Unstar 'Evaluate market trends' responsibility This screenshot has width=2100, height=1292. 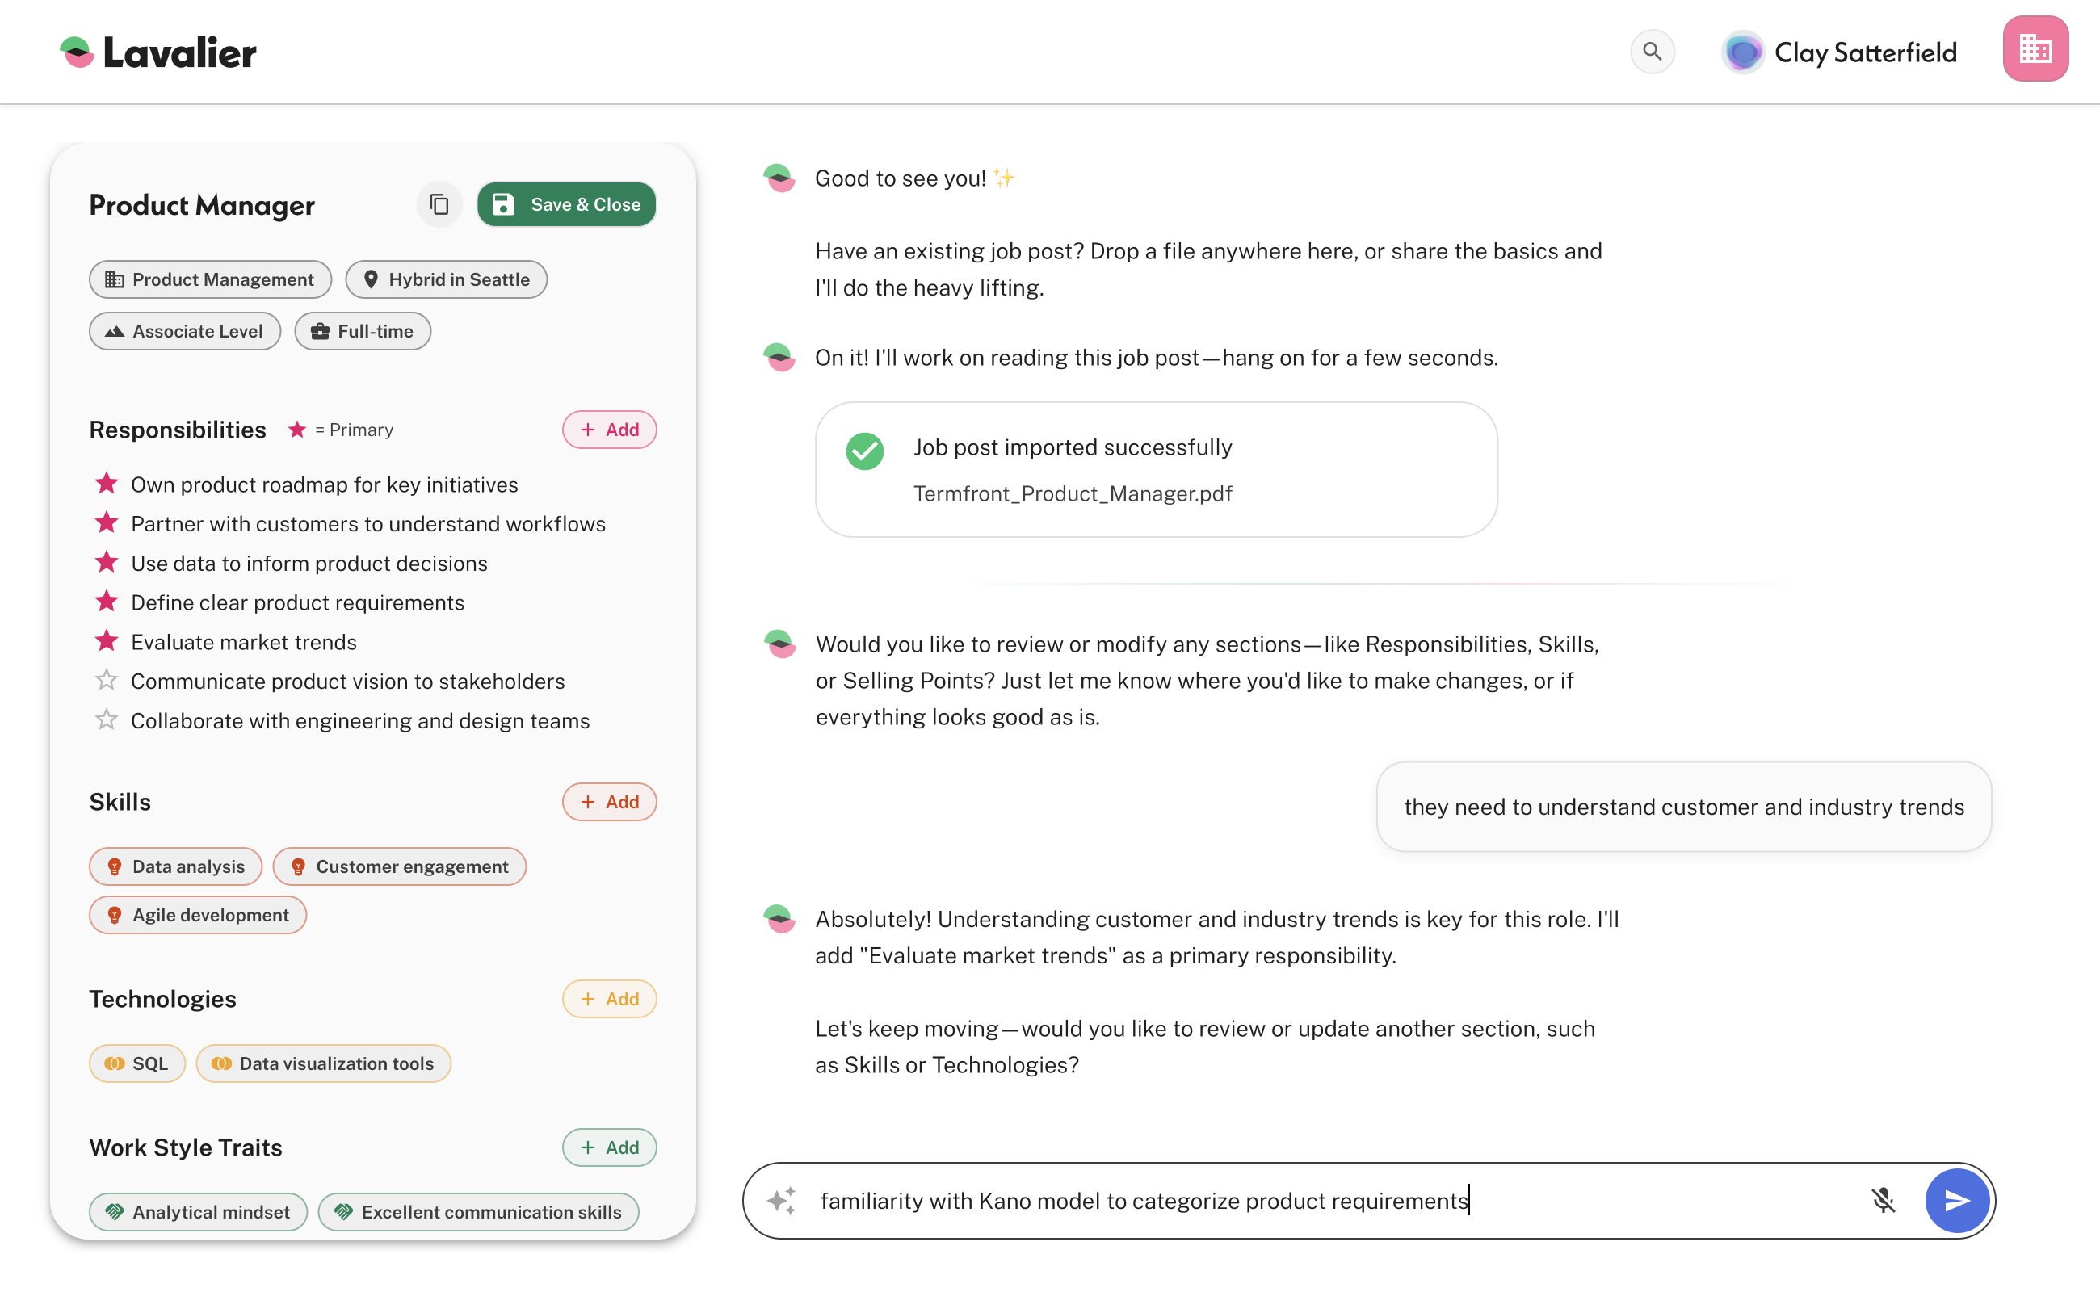(106, 642)
